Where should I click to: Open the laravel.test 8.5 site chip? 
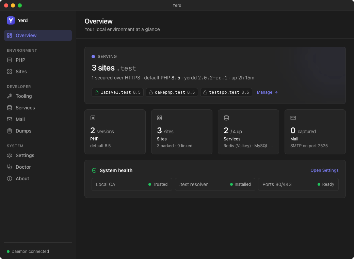pos(118,92)
